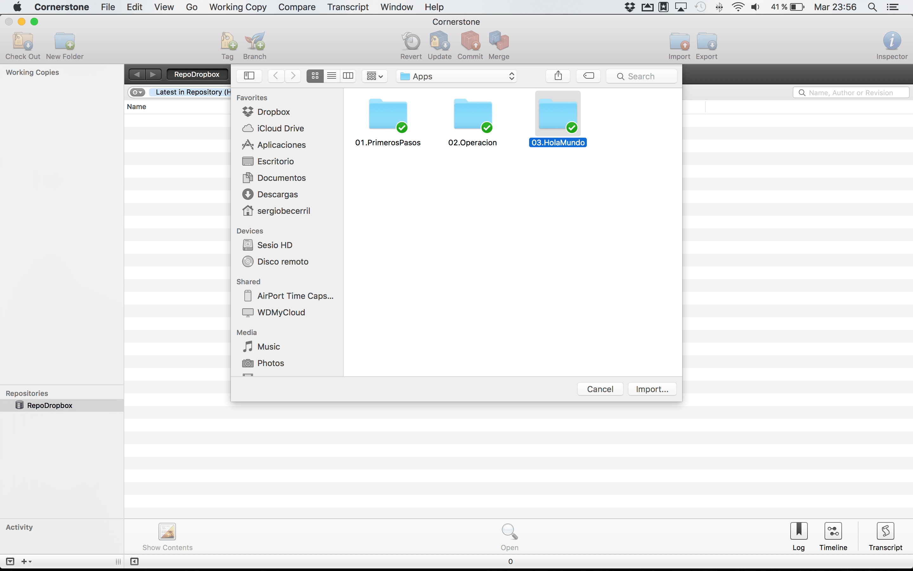Click the Commit toolbar icon
913x571 pixels.
point(470,41)
